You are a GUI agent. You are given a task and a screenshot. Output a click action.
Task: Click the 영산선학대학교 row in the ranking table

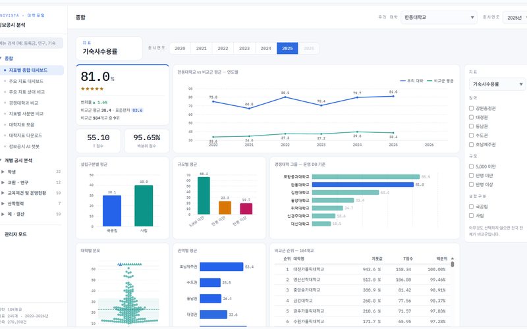pos(362,280)
